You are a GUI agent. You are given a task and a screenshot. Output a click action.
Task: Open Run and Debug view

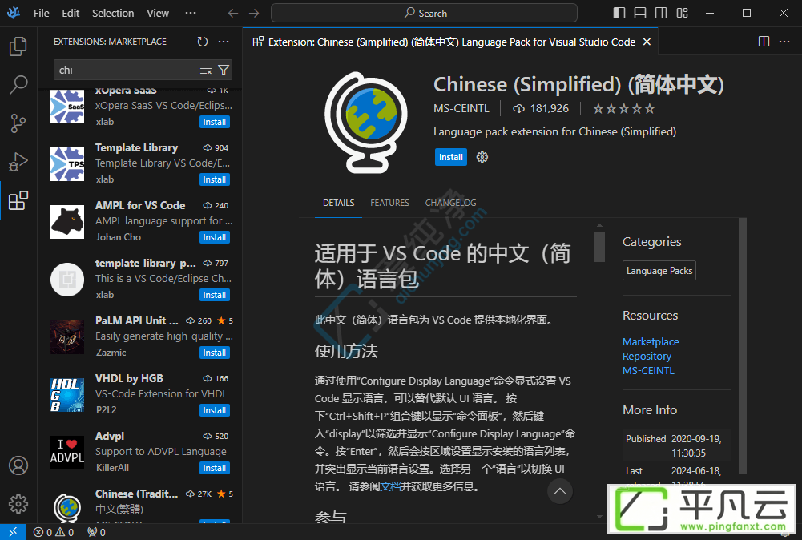18,162
